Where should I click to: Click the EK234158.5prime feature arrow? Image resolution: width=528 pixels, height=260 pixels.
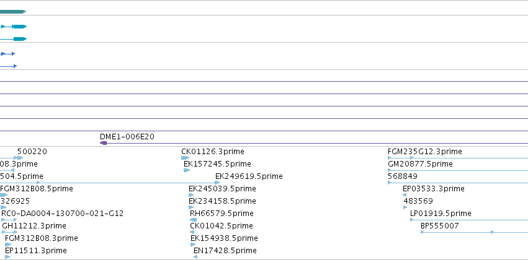click(191, 207)
